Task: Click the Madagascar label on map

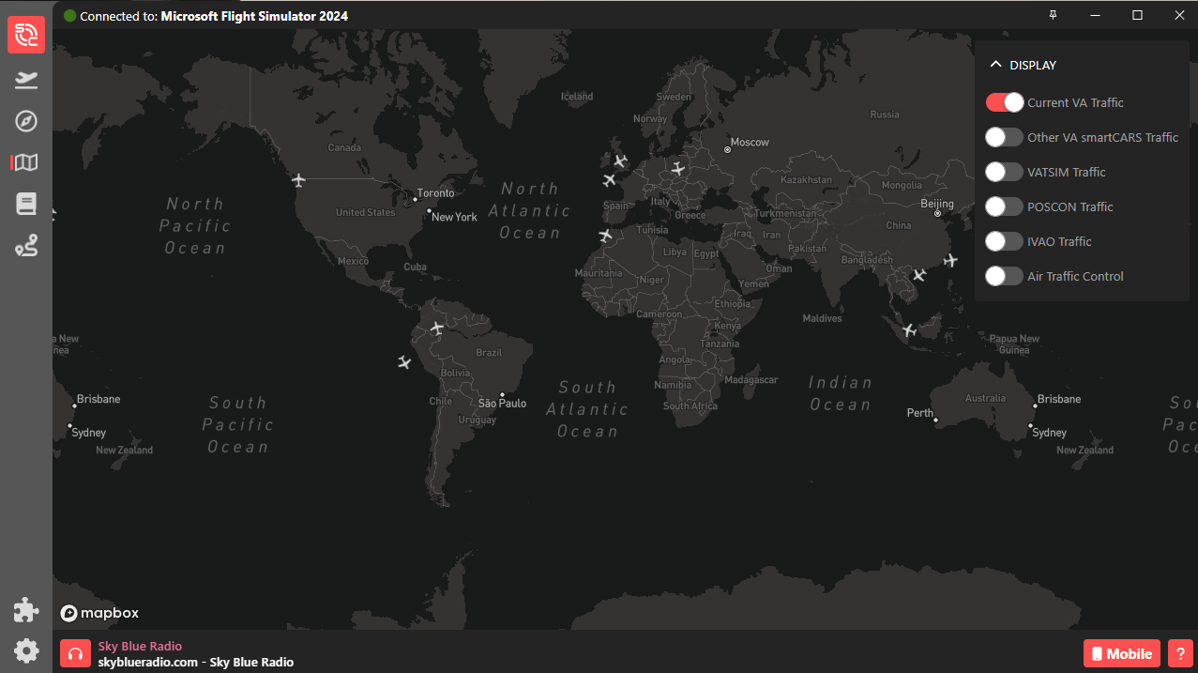Action: pyautogui.click(x=751, y=379)
